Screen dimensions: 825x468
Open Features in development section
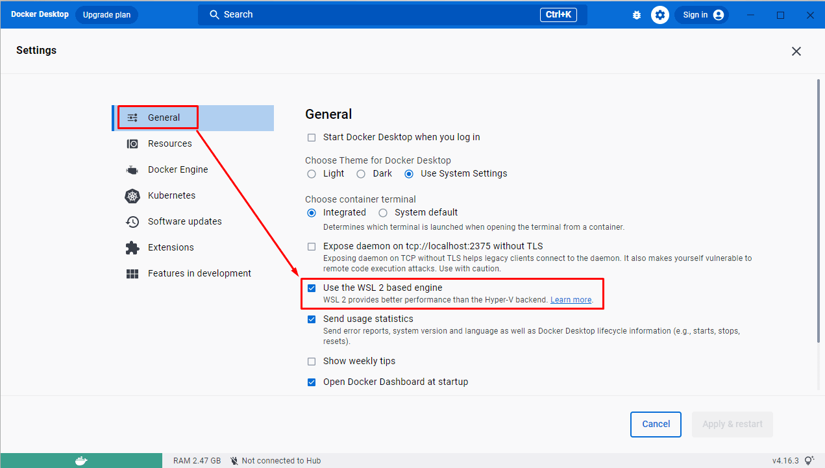[x=193, y=273]
